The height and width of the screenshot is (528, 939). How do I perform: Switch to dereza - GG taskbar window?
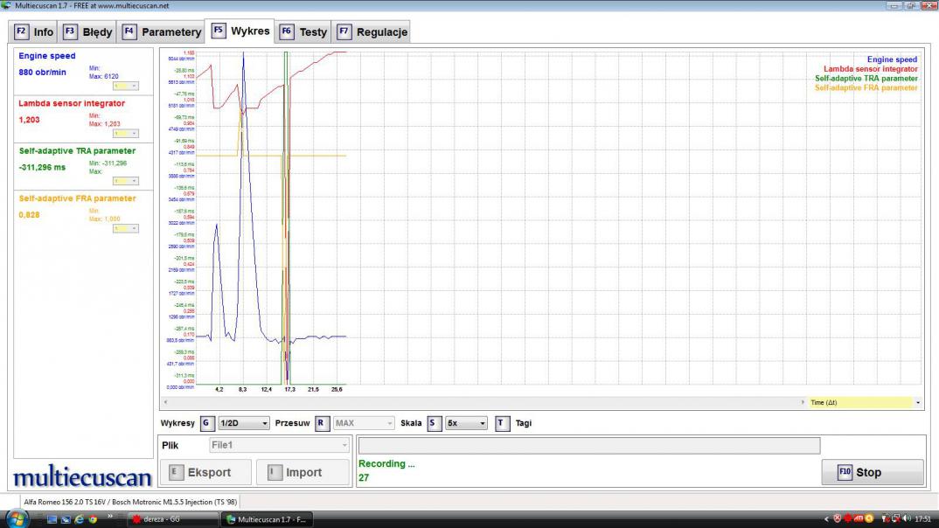[172, 519]
